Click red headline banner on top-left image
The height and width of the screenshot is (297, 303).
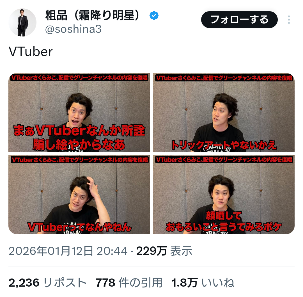point(79,77)
